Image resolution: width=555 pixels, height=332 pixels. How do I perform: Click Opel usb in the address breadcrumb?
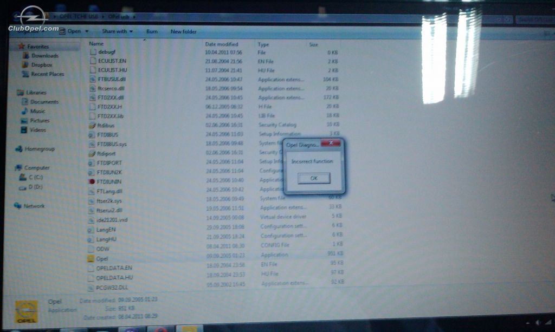click(x=119, y=17)
